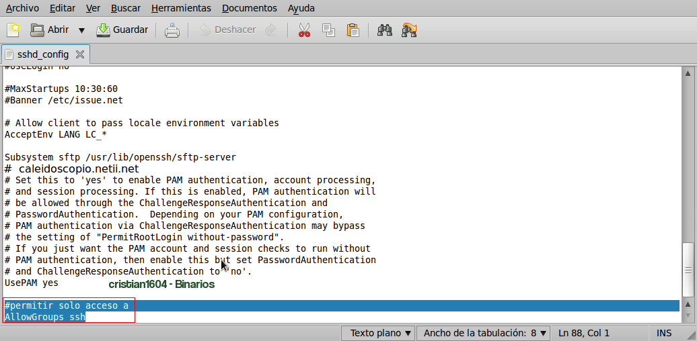
Task: Open search with the binoculars icon
Action: 385,30
